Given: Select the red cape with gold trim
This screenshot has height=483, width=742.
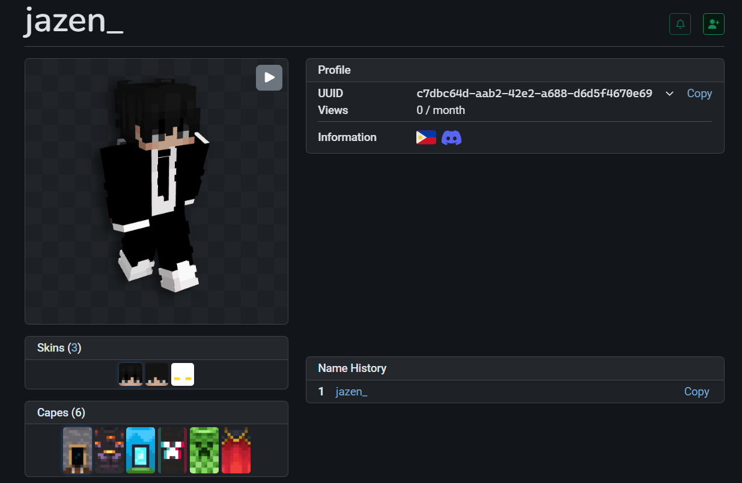Looking at the screenshot, I should pos(236,451).
